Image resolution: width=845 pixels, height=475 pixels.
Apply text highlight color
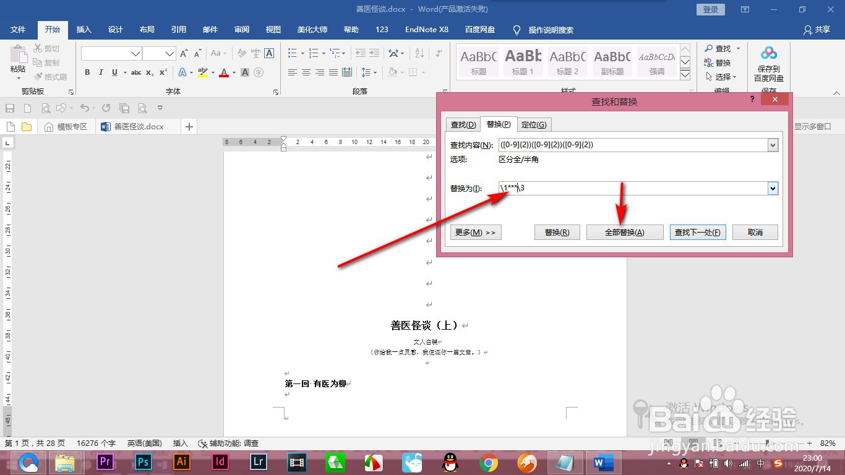(x=202, y=73)
